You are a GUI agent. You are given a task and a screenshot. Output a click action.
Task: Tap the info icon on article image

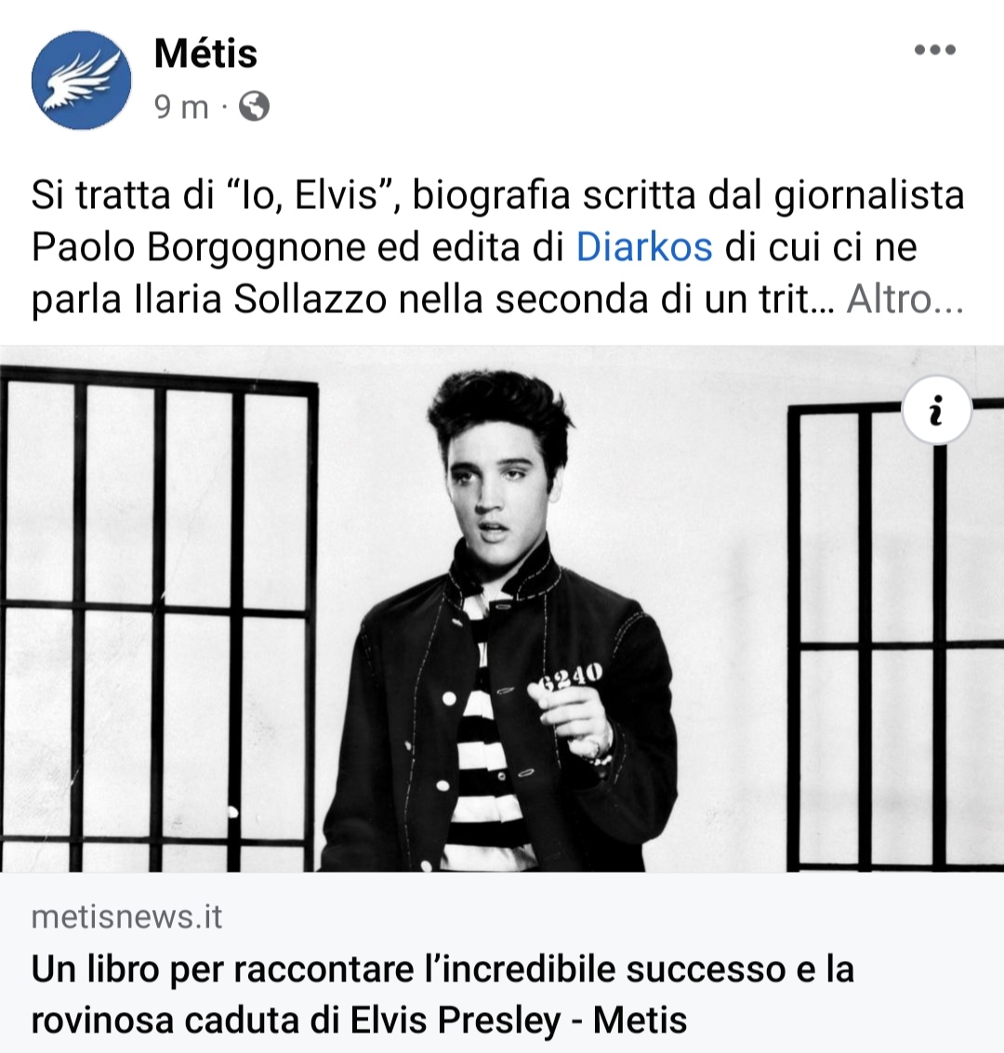tap(937, 410)
